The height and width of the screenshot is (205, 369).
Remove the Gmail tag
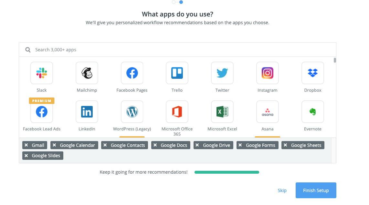click(x=26, y=145)
